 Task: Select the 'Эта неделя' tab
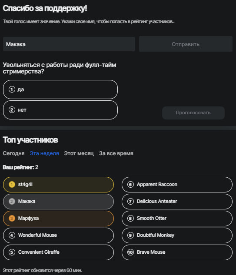[44, 153]
